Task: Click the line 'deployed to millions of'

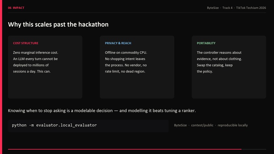Action: coord(31,65)
